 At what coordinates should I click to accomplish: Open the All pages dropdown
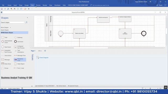(40, 51)
